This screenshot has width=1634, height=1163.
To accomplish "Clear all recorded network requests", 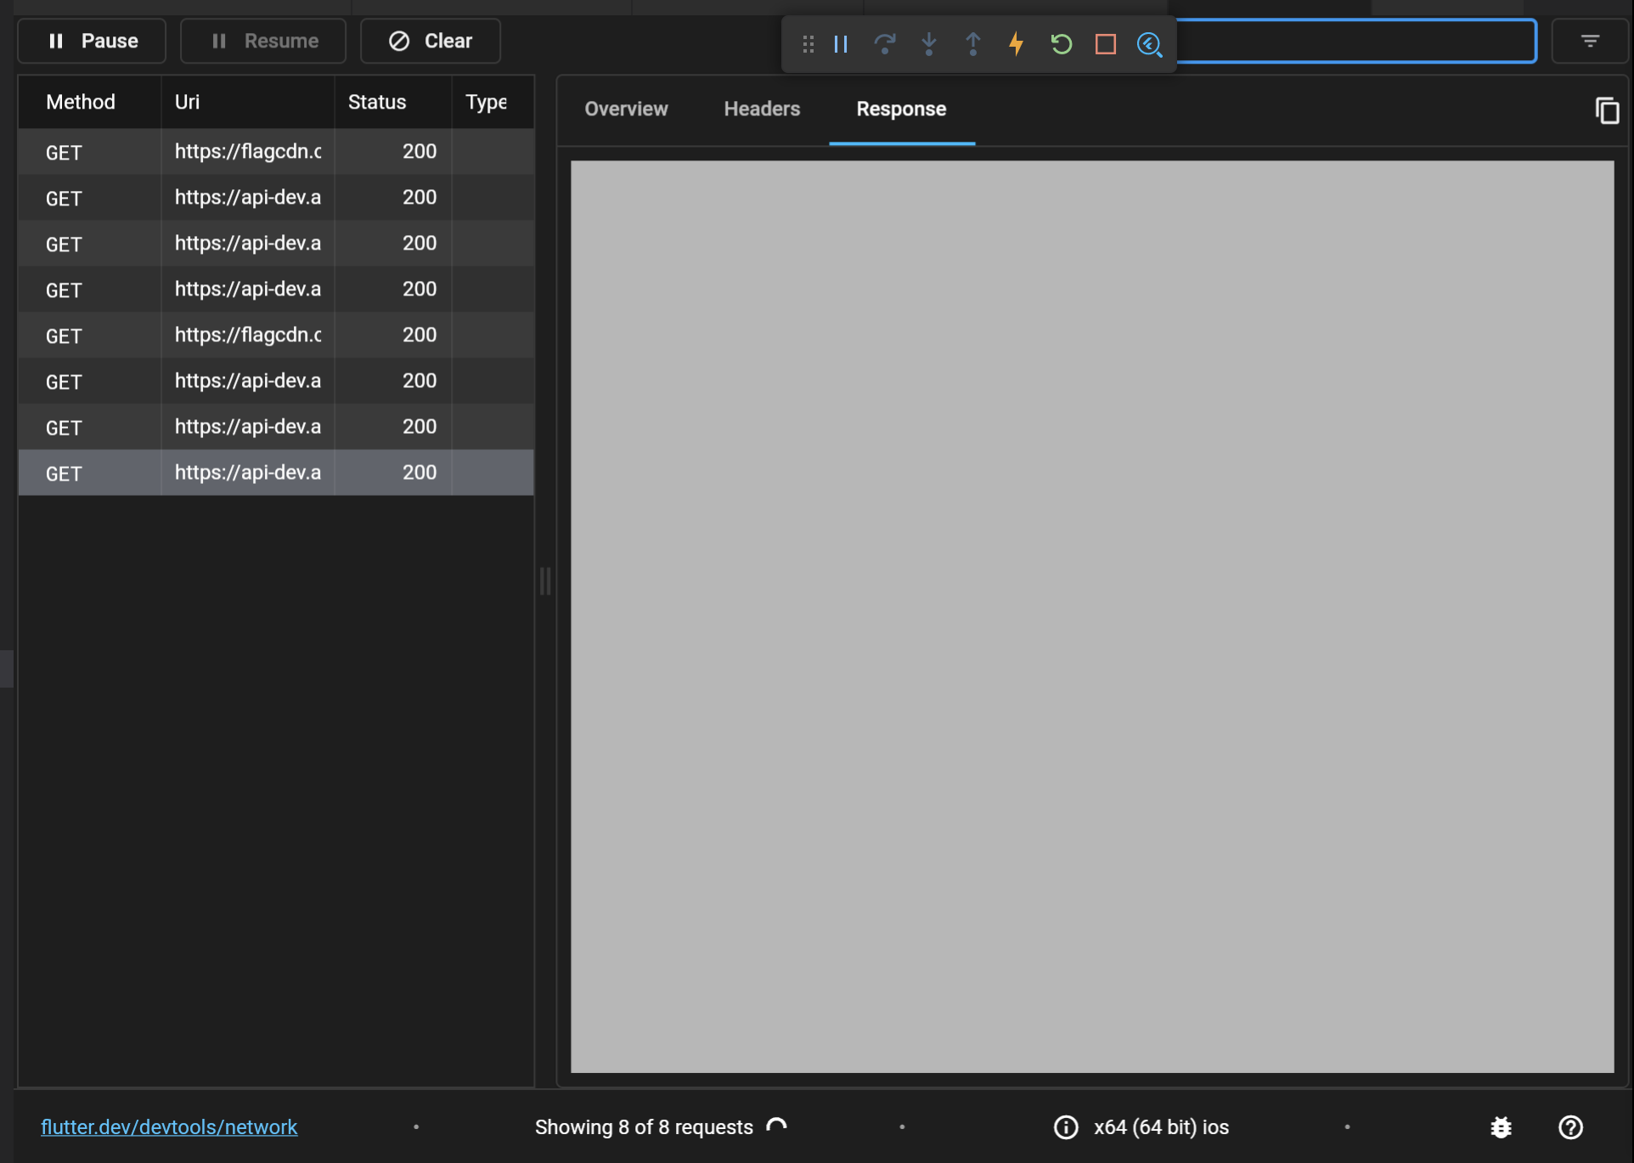I will tap(430, 40).
